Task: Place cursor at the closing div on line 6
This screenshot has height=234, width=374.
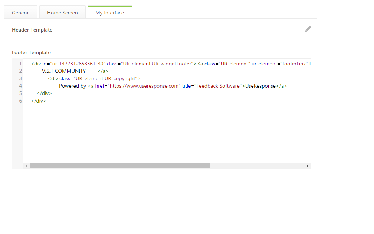Action: coord(39,101)
